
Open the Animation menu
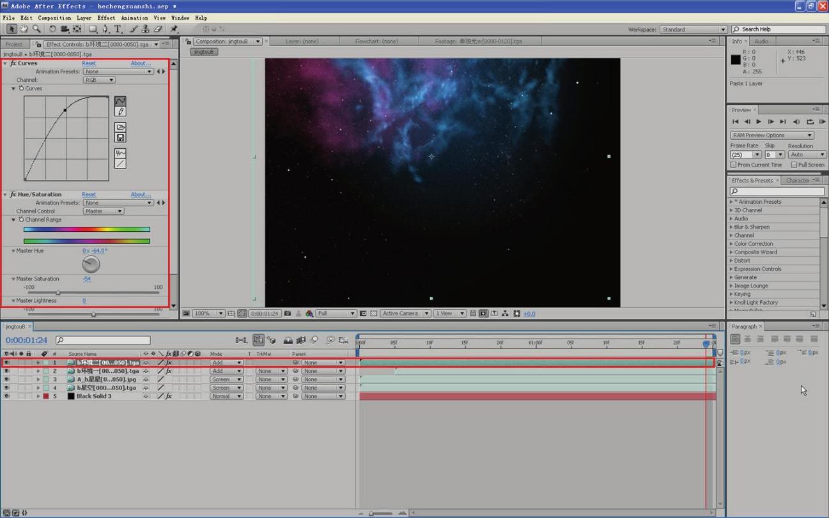tap(134, 18)
